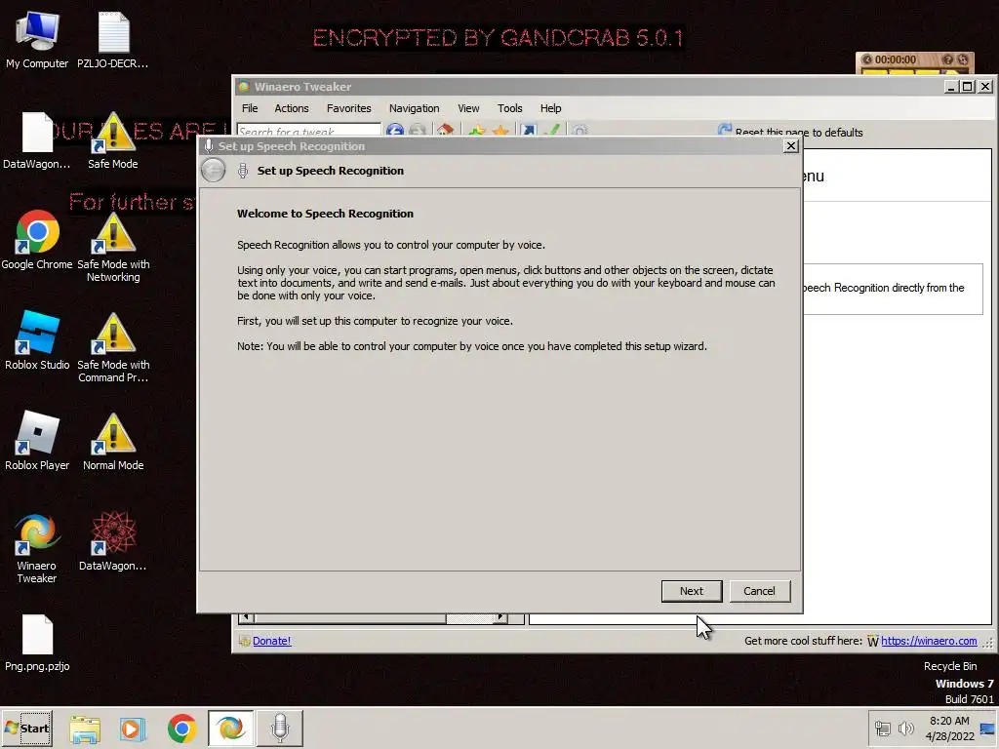Click the taskbar clock showing 8:20 AM
The image size is (999, 749).
pyautogui.click(x=949, y=729)
